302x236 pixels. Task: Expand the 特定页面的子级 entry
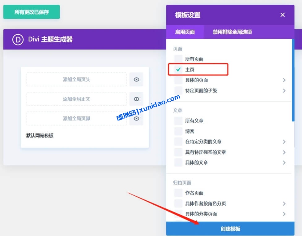click(x=284, y=90)
